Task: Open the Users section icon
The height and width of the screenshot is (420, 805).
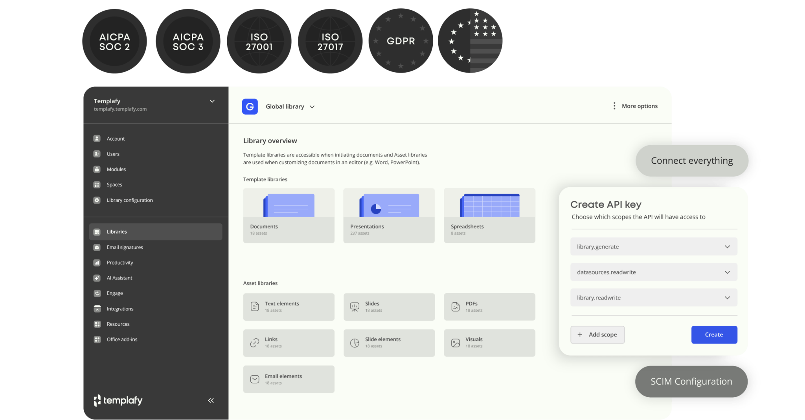Action: (97, 153)
